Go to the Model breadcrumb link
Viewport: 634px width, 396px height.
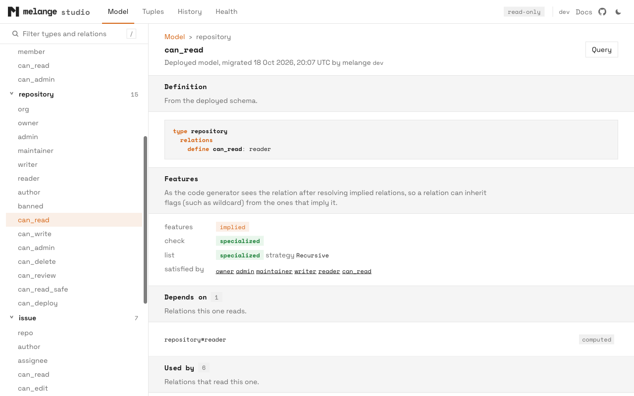point(174,37)
